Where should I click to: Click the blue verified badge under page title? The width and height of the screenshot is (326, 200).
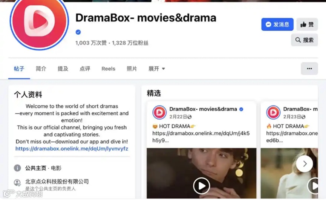(x=78, y=32)
